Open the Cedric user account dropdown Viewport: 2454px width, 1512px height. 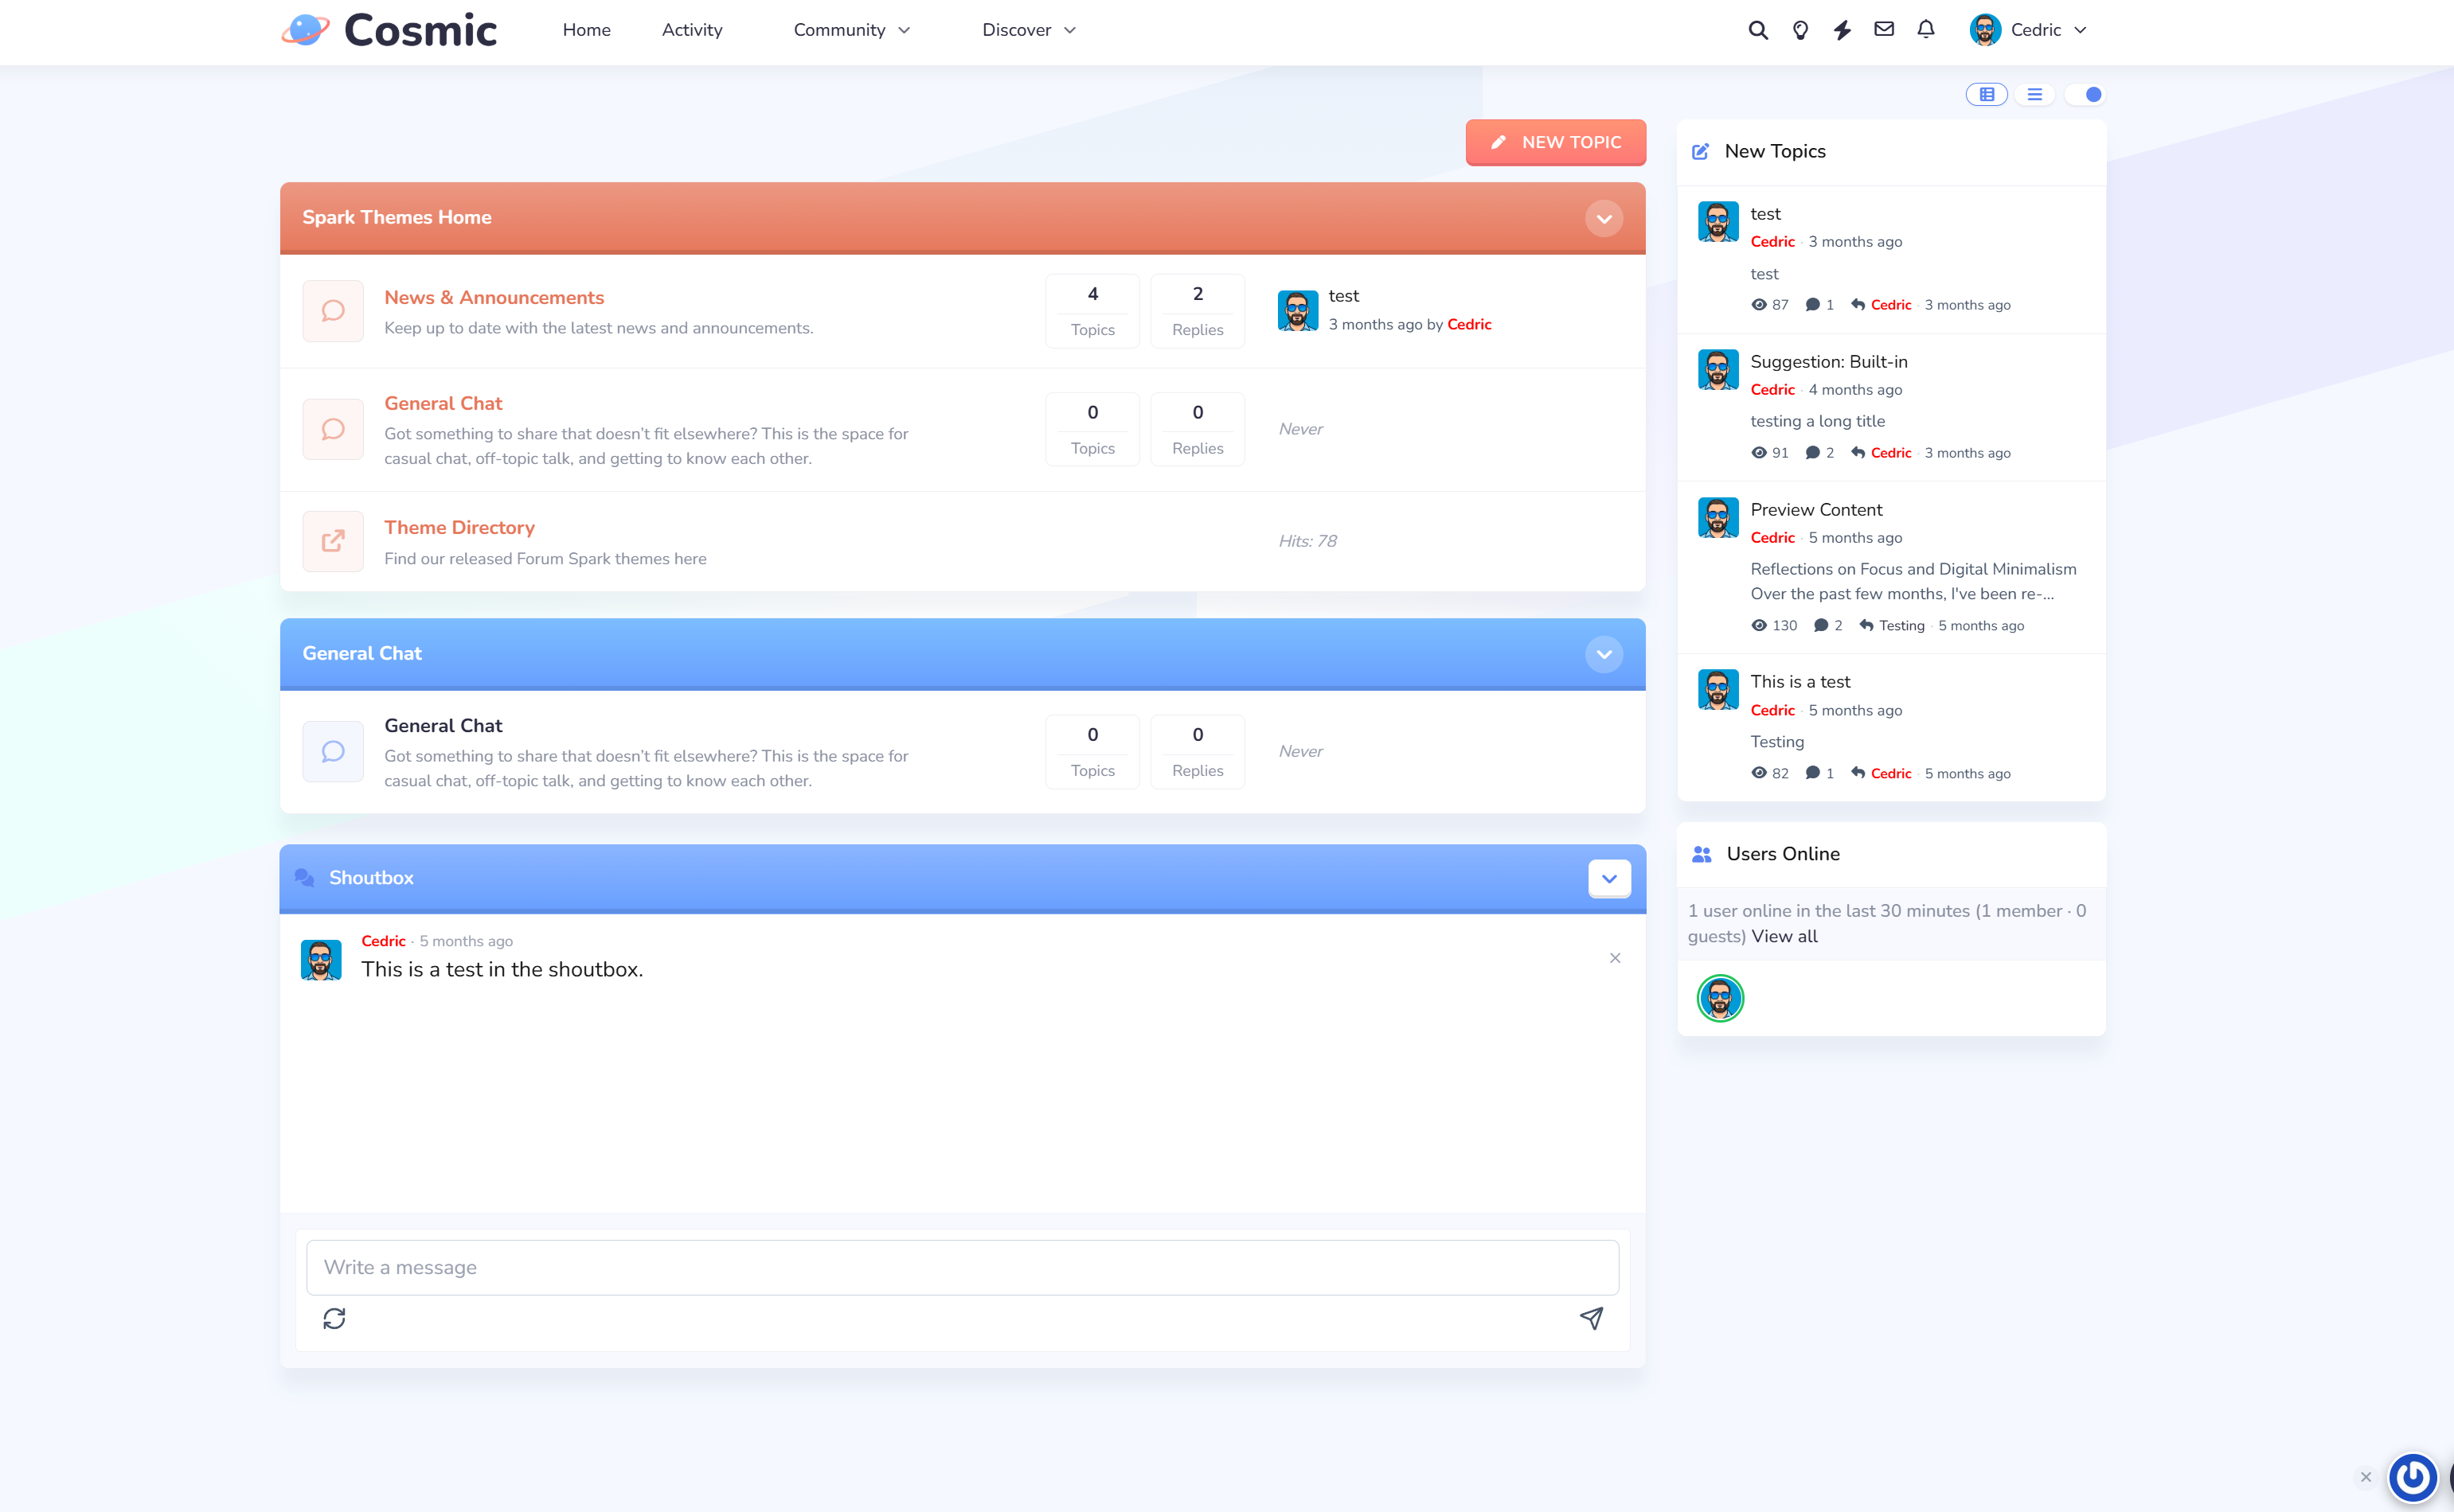2028,30
